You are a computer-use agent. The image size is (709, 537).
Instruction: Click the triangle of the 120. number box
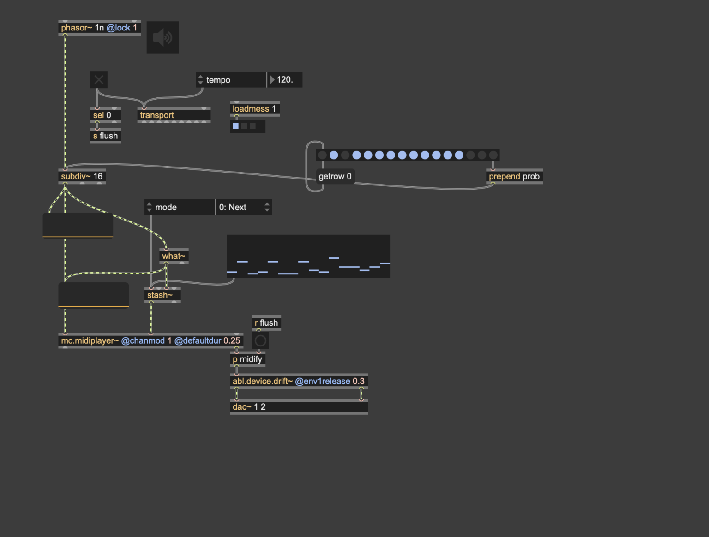pos(272,80)
